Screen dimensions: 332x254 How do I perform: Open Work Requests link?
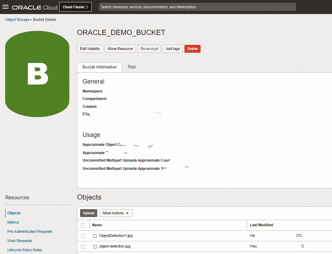(x=20, y=241)
